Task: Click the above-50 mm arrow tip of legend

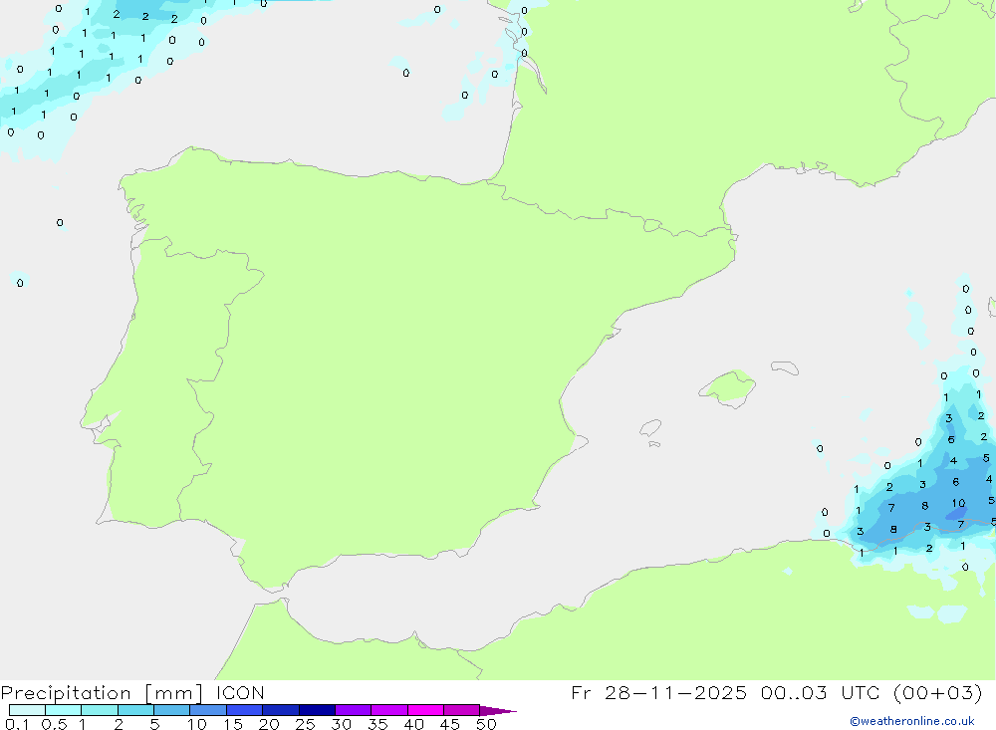Action: (497, 710)
